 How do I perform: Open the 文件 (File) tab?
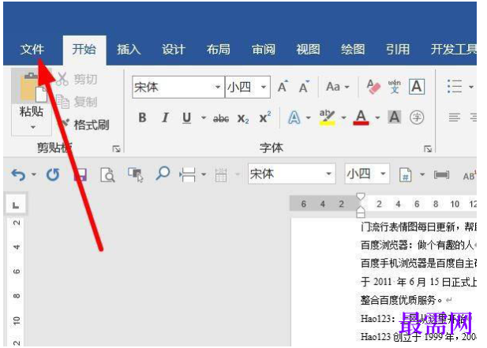pyautogui.click(x=32, y=50)
